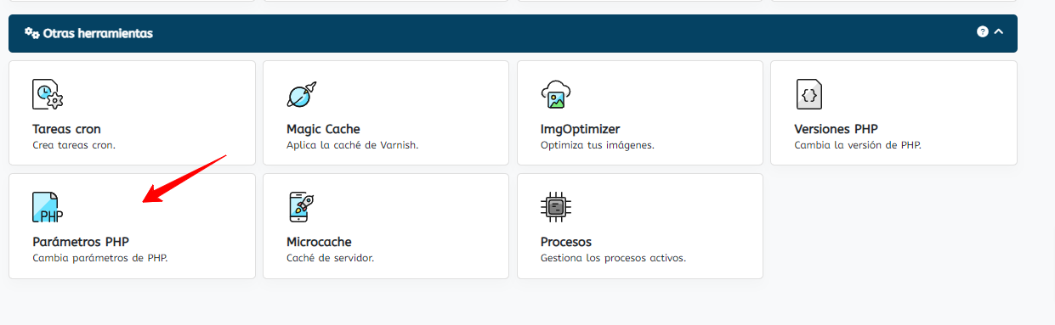Click the gears icon beside Otras herramientas
Screen dimensions: 1055x325
pos(31,33)
